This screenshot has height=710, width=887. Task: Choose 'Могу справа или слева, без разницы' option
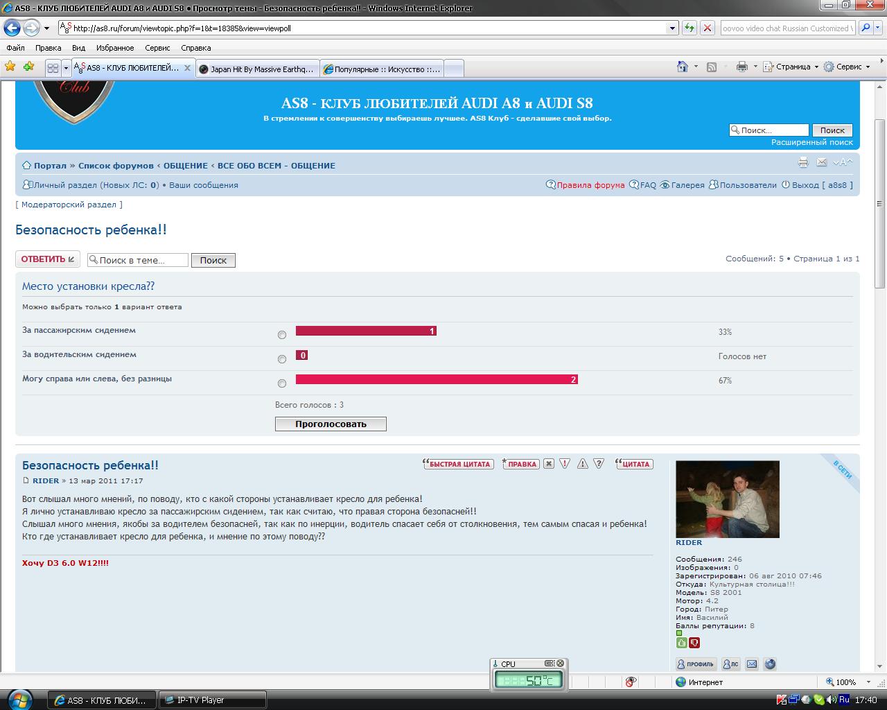coord(282,383)
